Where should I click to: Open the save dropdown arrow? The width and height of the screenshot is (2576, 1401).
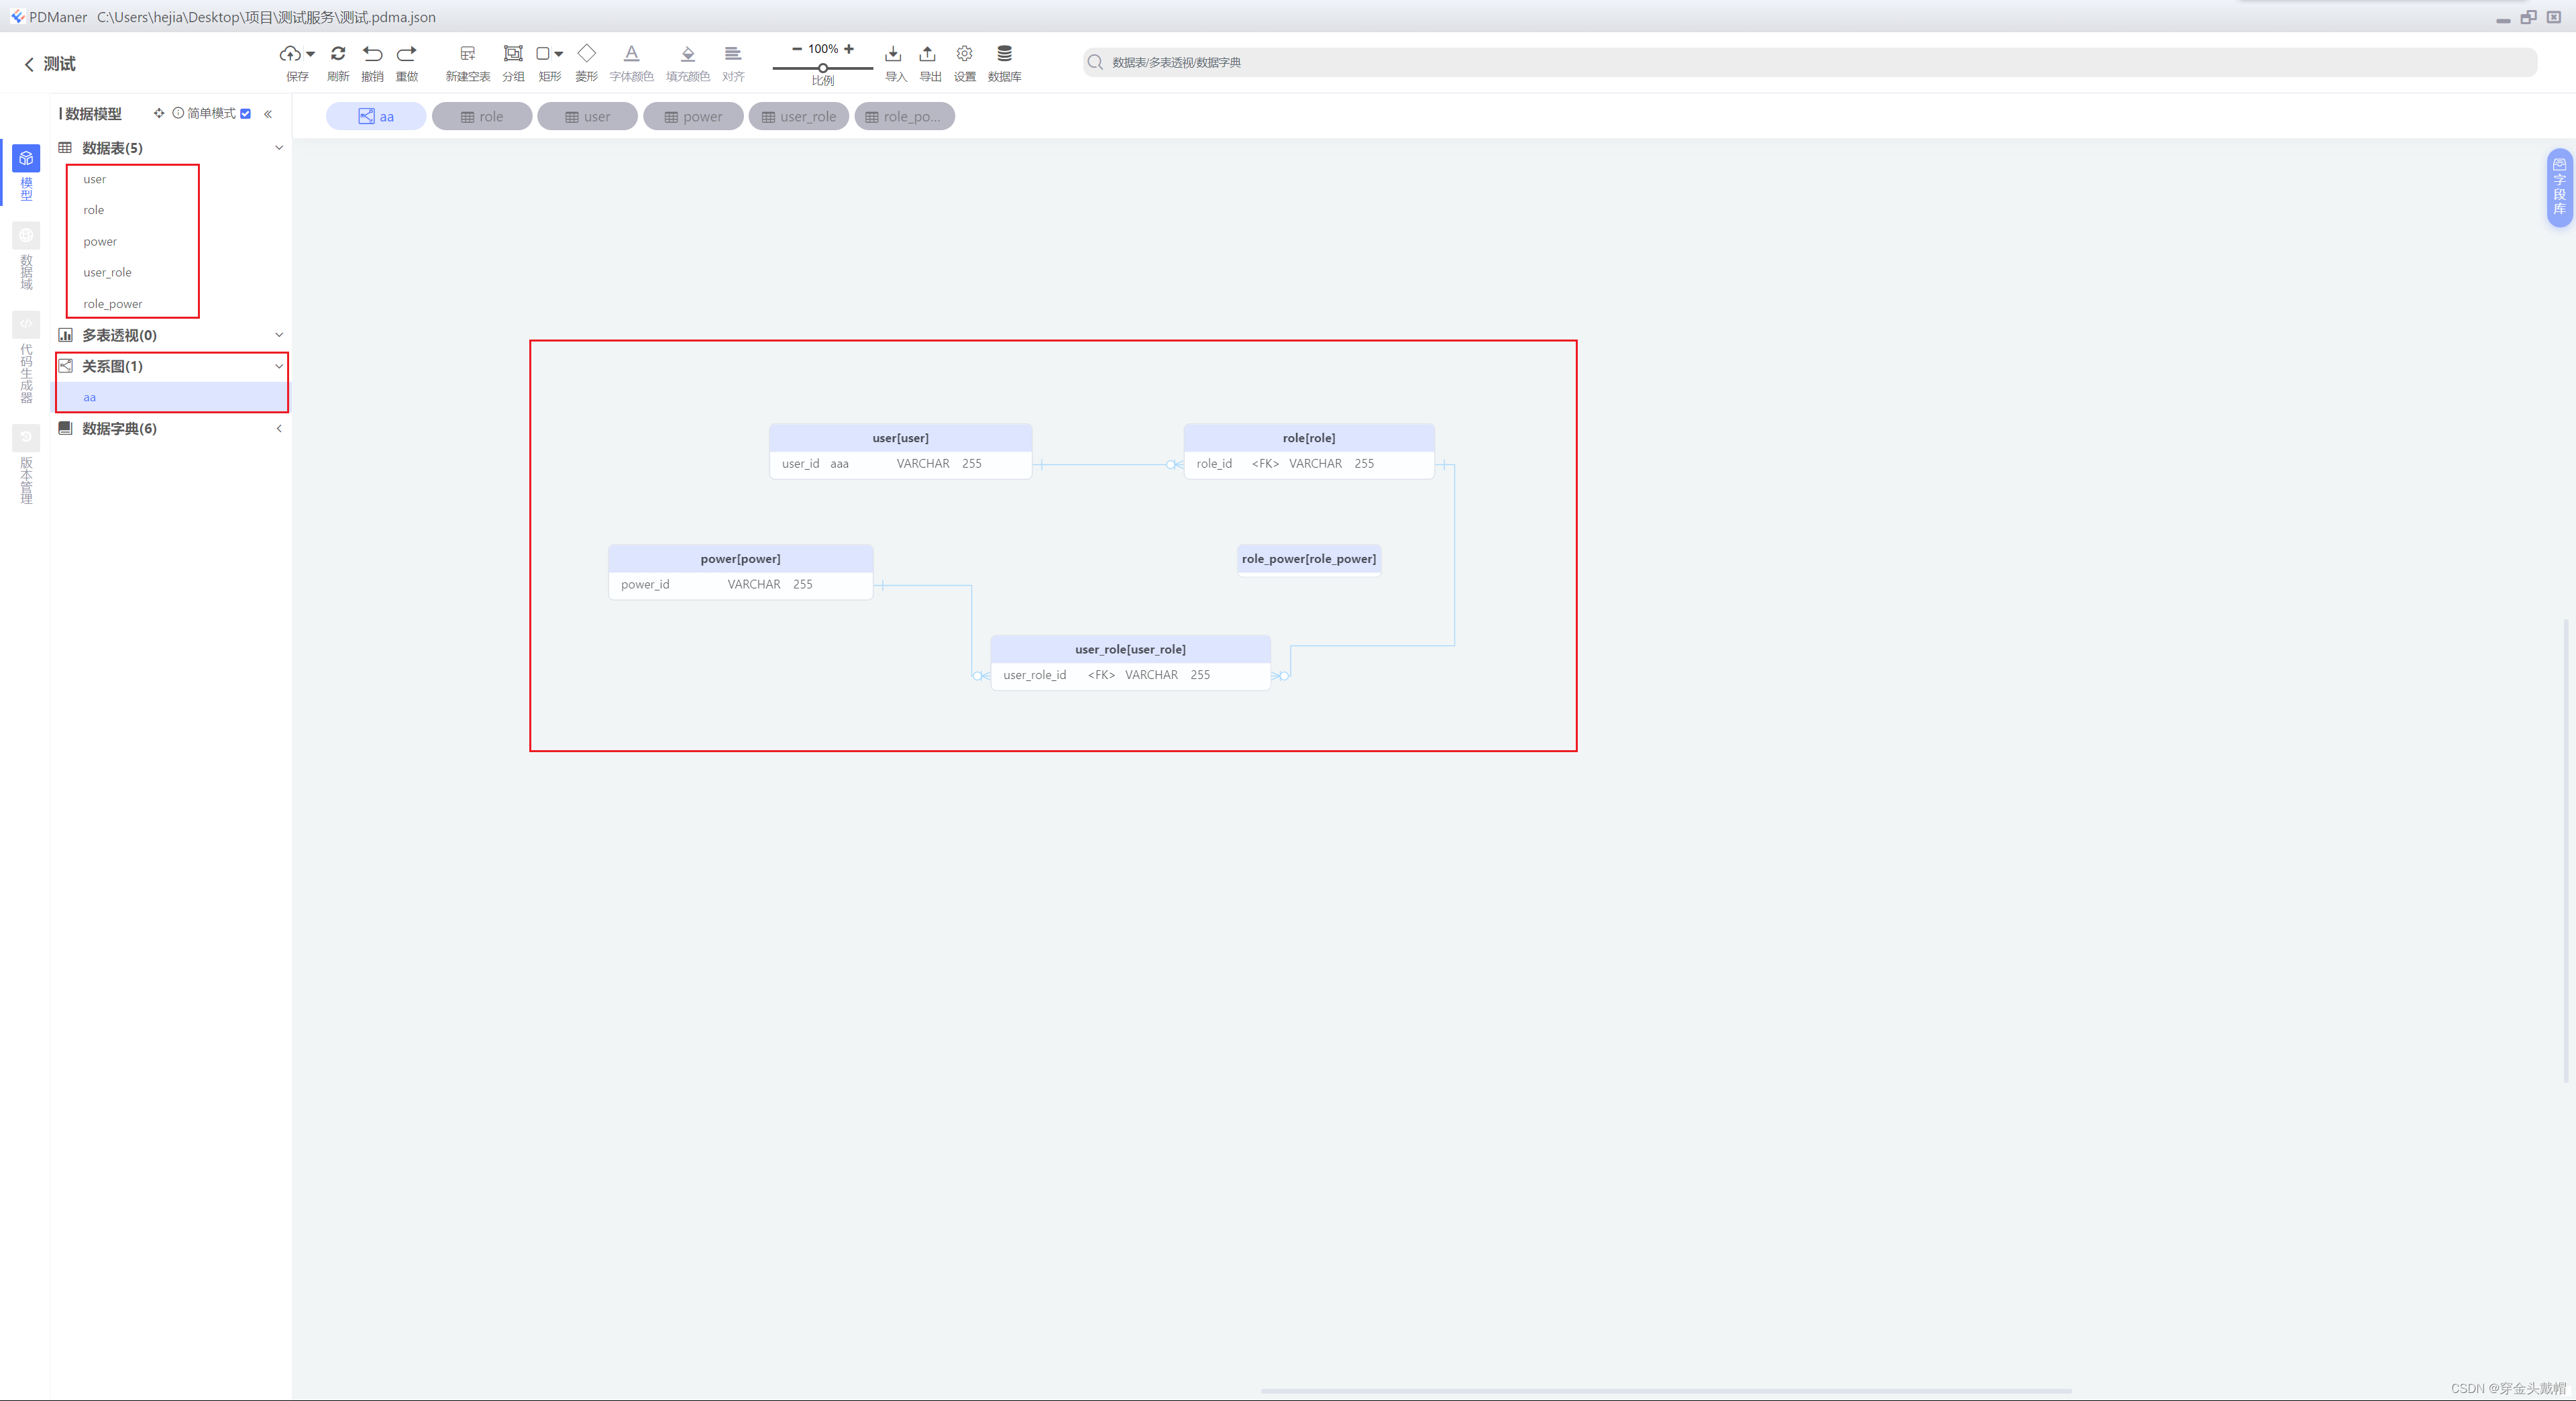point(311,54)
